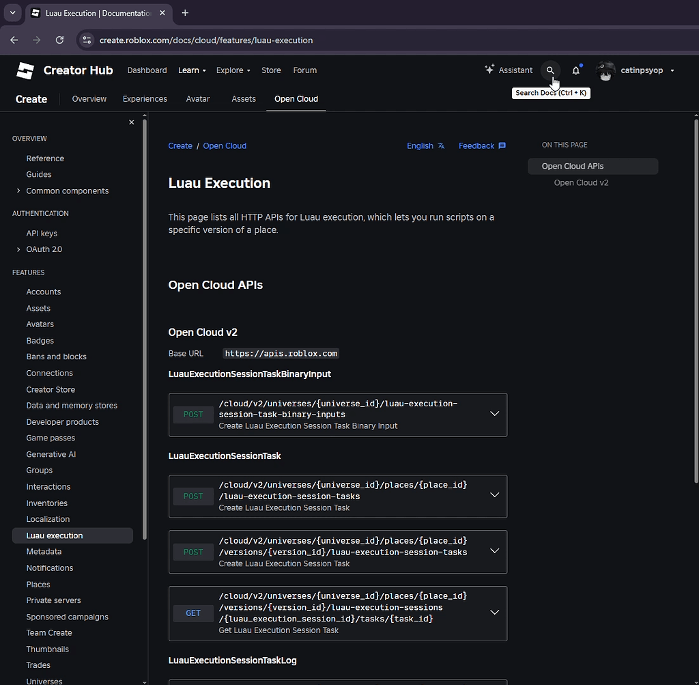Switch to the Open Cloud tab

[x=296, y=98]
